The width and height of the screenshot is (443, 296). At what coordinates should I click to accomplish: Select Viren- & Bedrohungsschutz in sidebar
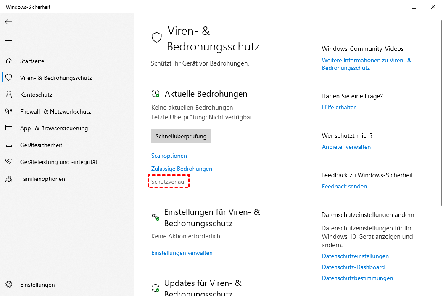coord(55,78)
